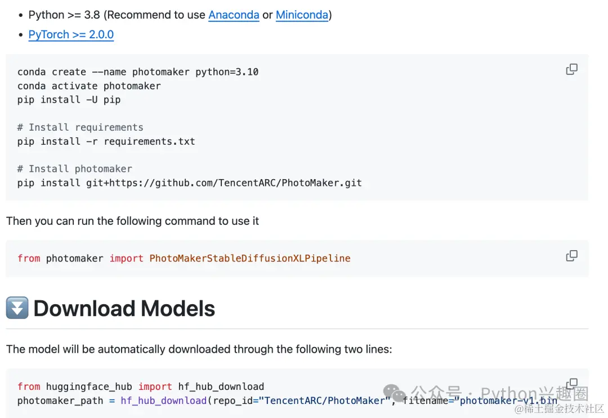Click the PhotoMaker.git pip install line
This screenshot has height=418, width=608.
coord(189,183)
